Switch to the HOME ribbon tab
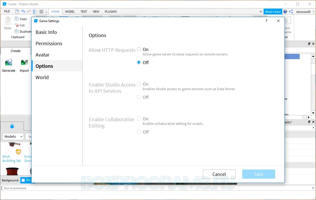The width and height of the screenshot is (316, 200). point(56,12)
